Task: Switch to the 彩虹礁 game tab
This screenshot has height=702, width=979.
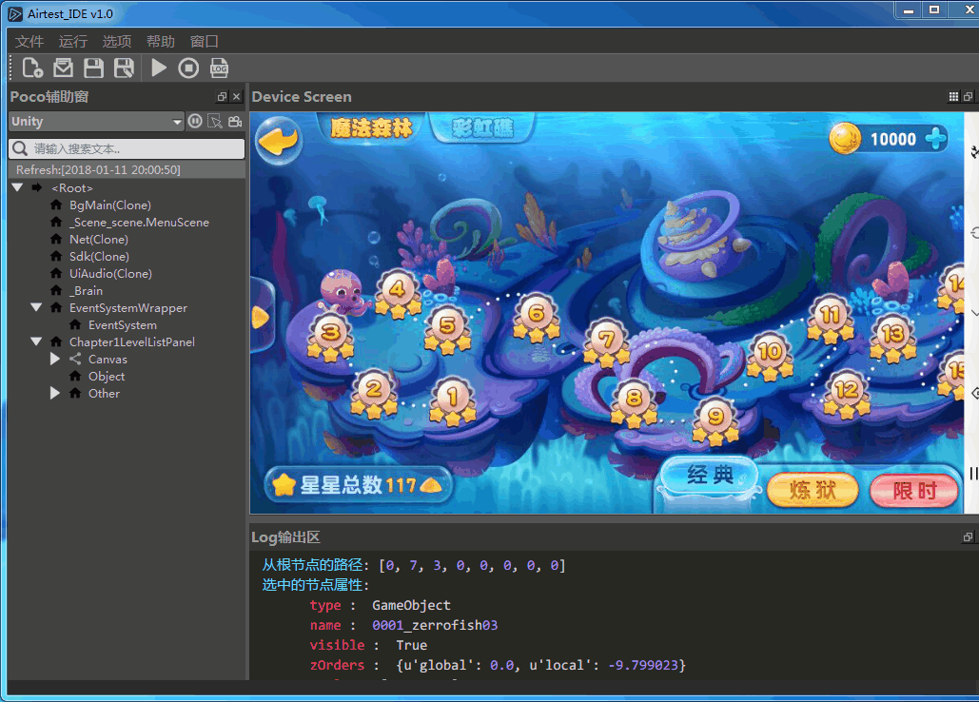Action: [482, 127]
